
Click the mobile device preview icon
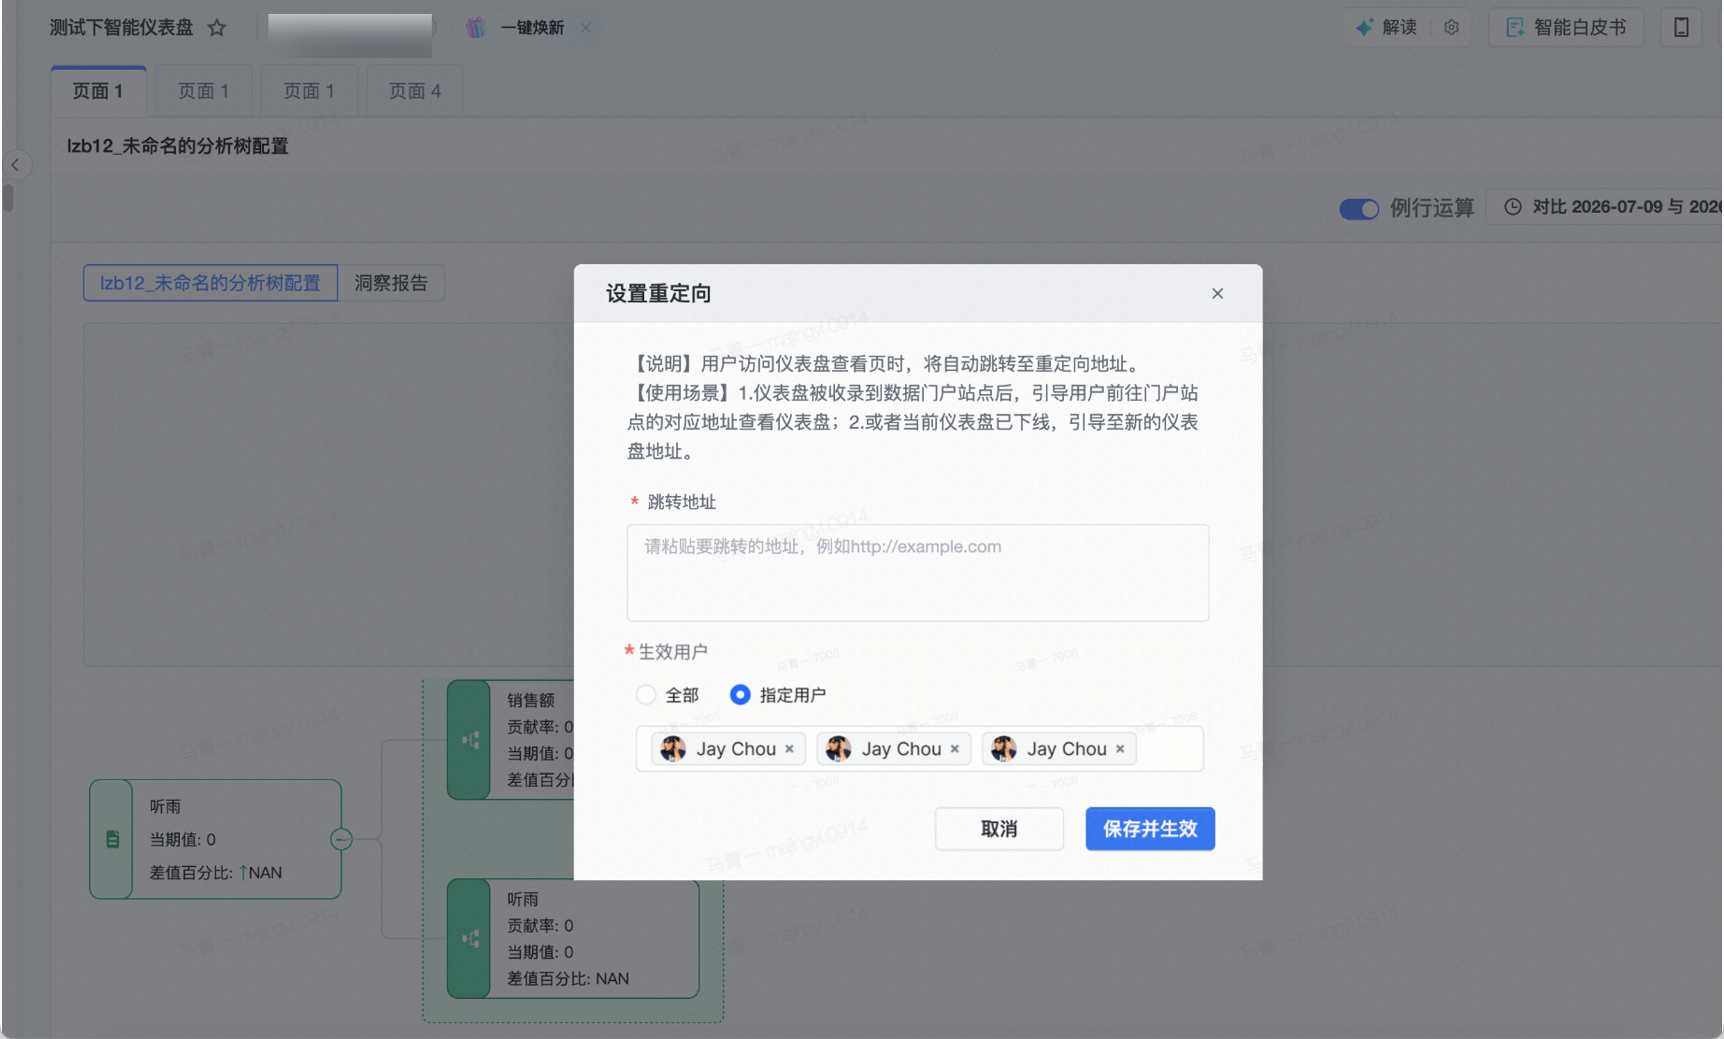pos(1680,27)
